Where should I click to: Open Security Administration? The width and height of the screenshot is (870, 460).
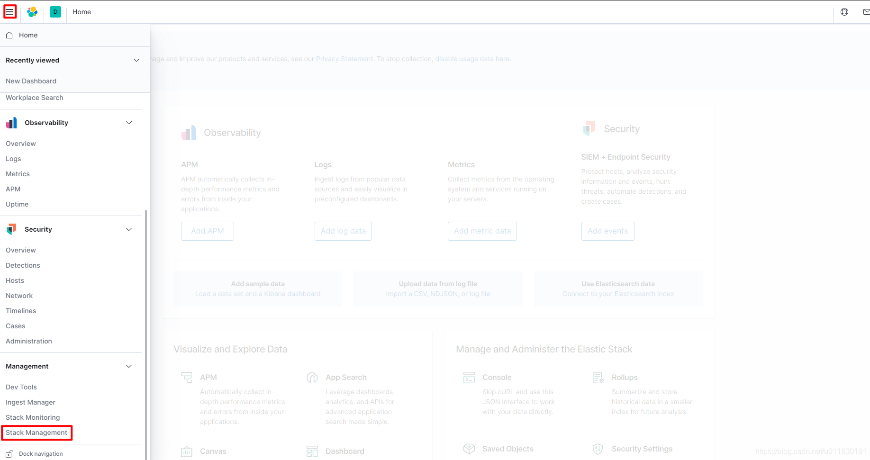pyautogui.click(x=29, y=341)
